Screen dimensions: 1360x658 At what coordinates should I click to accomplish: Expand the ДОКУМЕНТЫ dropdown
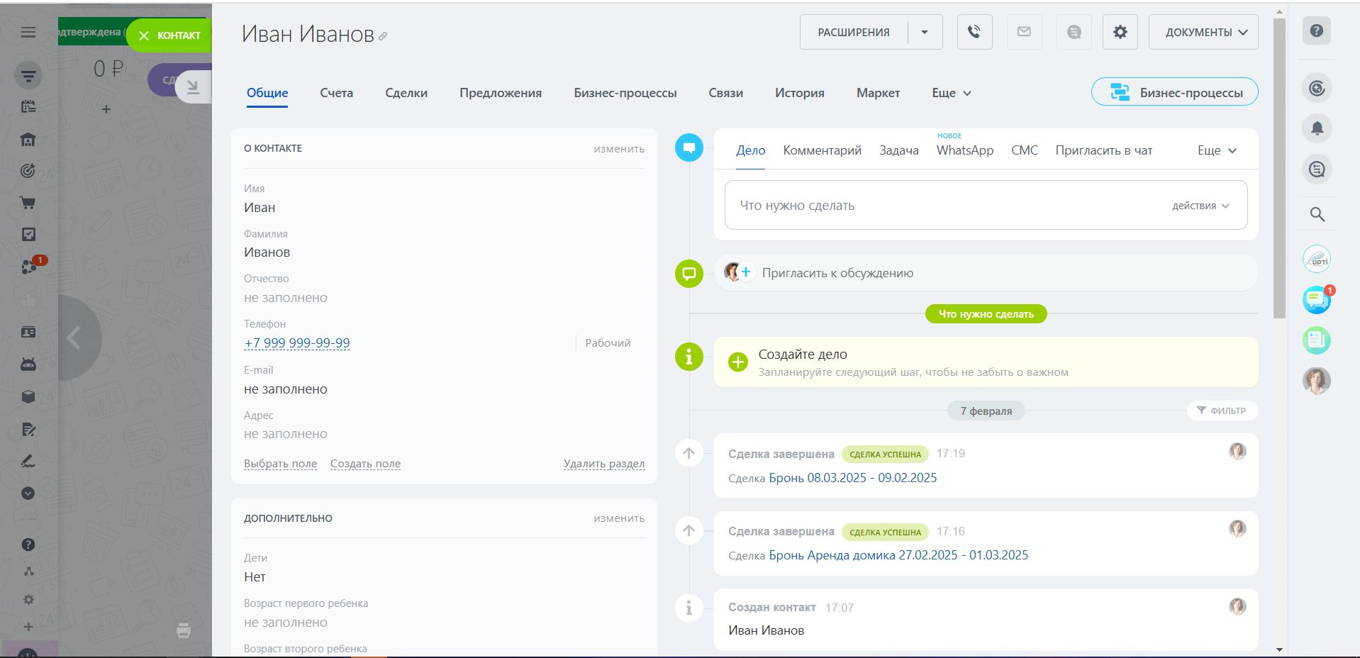pos(1203,32)
